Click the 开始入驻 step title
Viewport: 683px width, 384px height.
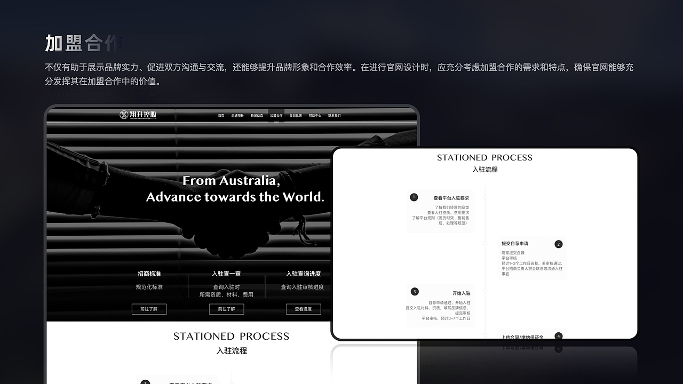coord(461,293)
